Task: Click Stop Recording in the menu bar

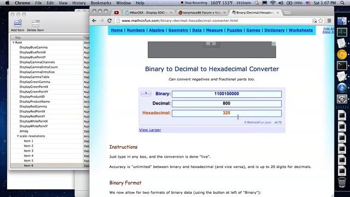Action: [x=194, y=3]
